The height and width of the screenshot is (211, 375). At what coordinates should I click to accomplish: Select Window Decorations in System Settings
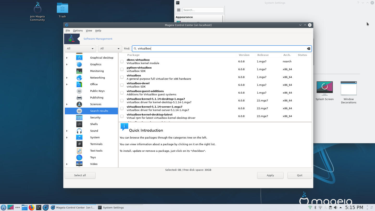coord(349,92)
